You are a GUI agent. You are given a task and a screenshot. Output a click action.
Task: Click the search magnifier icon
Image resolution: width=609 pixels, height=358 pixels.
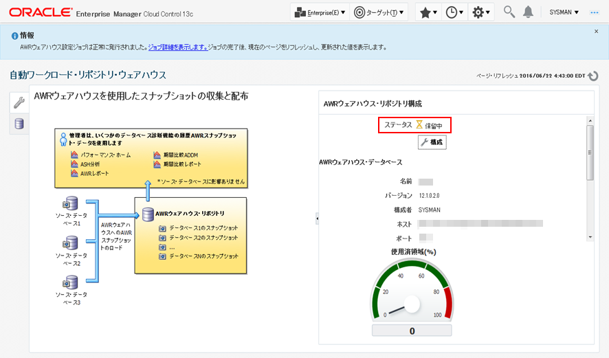509,12
